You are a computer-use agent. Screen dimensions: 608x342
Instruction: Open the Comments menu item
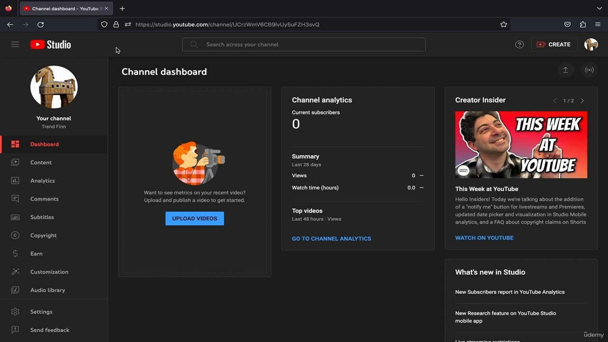point(54,199)
